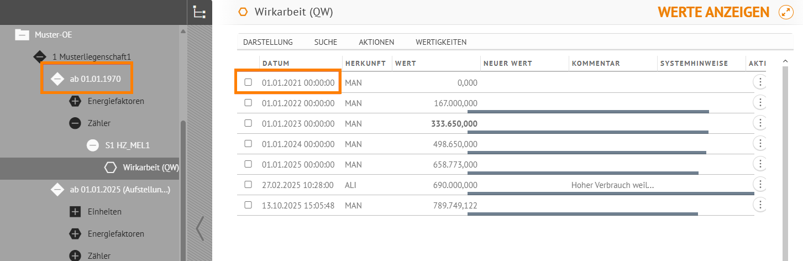803x261 pixels.
Task: Click the value 658.773,000
Action: point(455,164)
